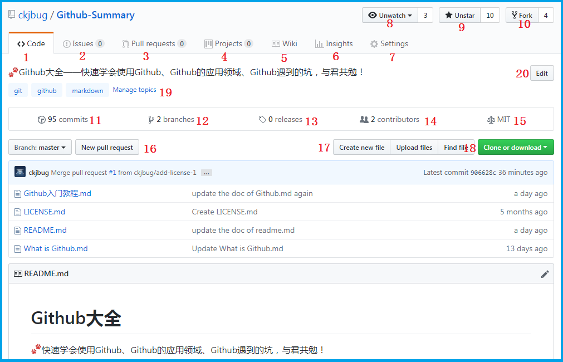Edit README with the pencil icon
Screen dimensions: 563x362
coord(545,274)
